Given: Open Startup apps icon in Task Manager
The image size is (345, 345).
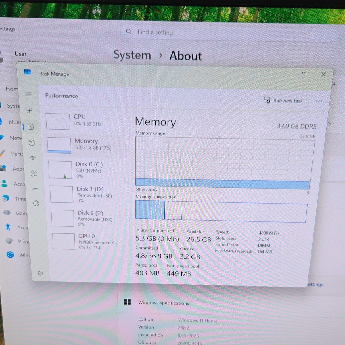Looking at the screenshot, I should (33, 158).
